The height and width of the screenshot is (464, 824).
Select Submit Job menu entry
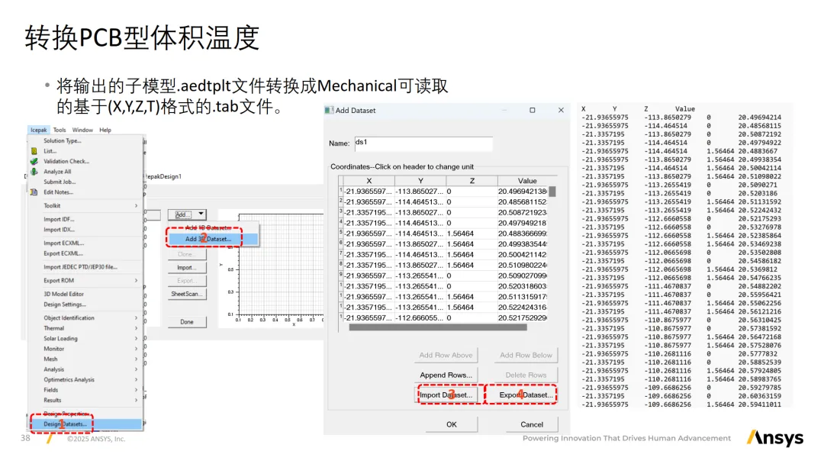(60, 182)
